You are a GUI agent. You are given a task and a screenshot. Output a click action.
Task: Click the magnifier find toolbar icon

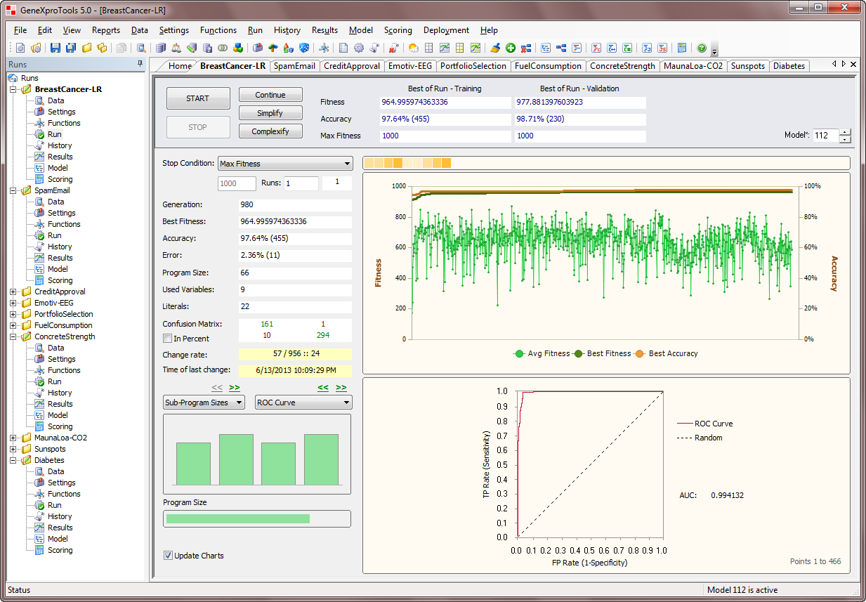click(x=141, y=48)
